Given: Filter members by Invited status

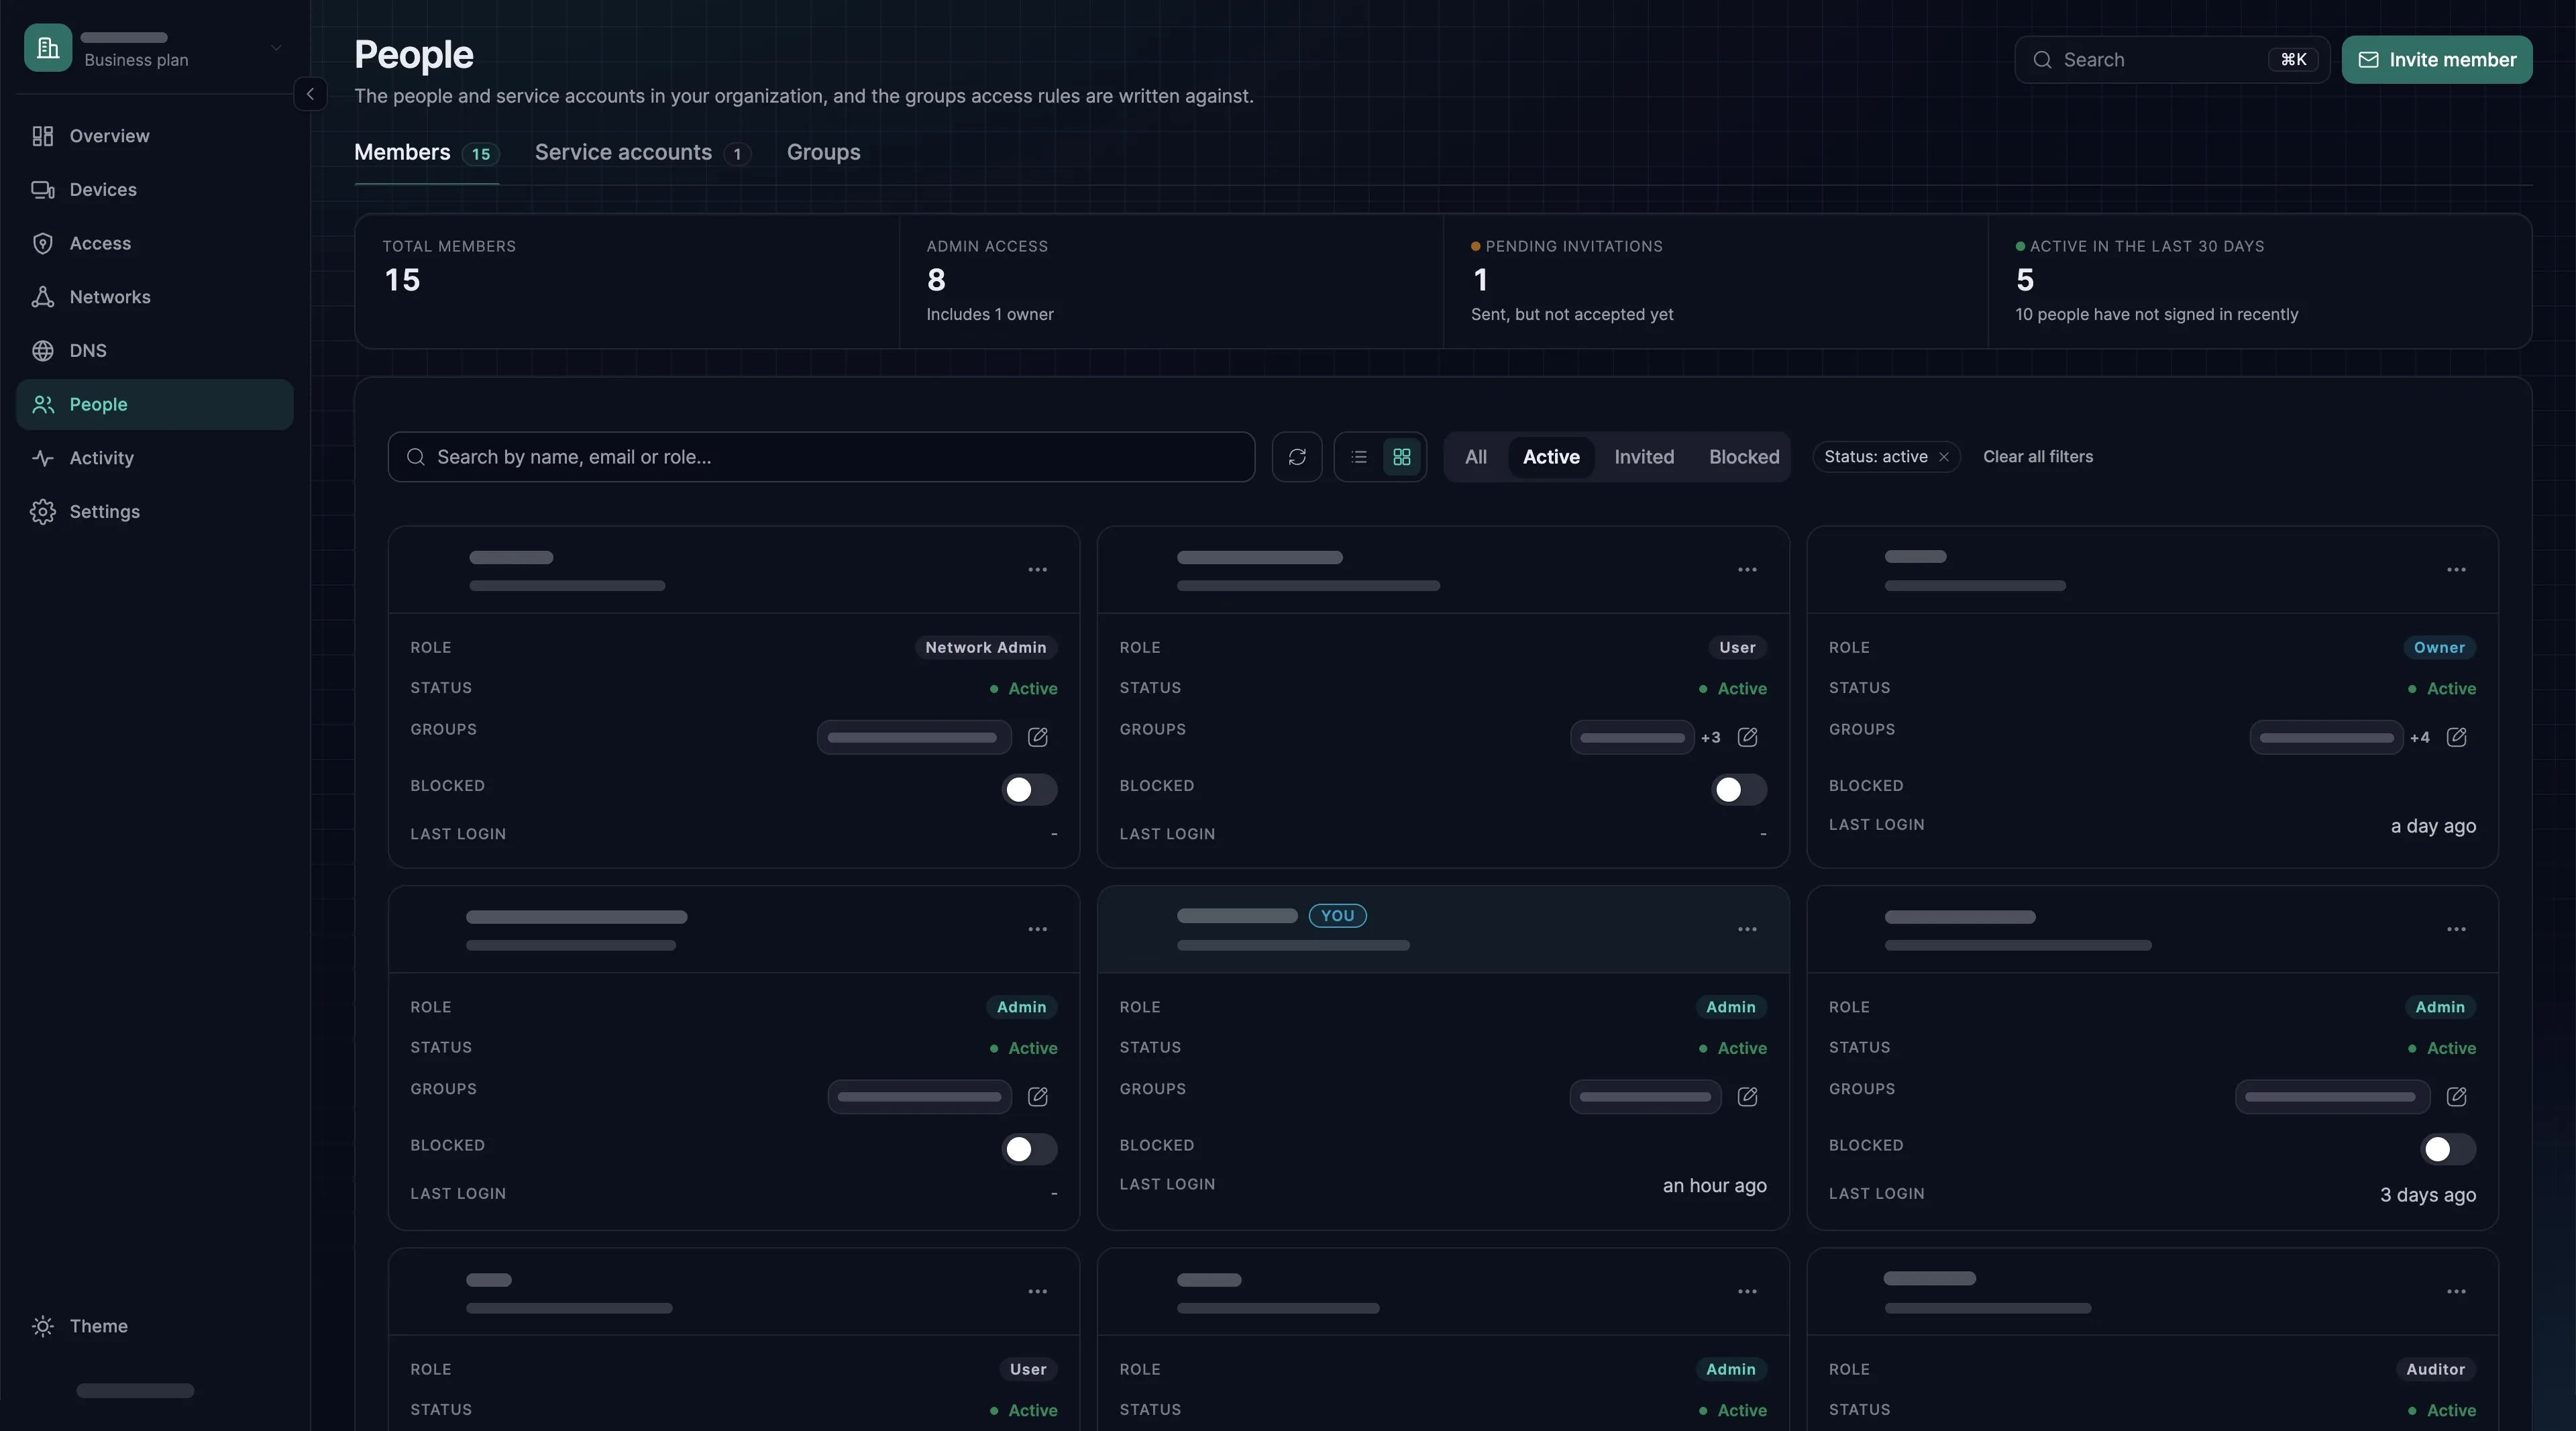Looking at the screenshot, I should [x=1644, y=457].
